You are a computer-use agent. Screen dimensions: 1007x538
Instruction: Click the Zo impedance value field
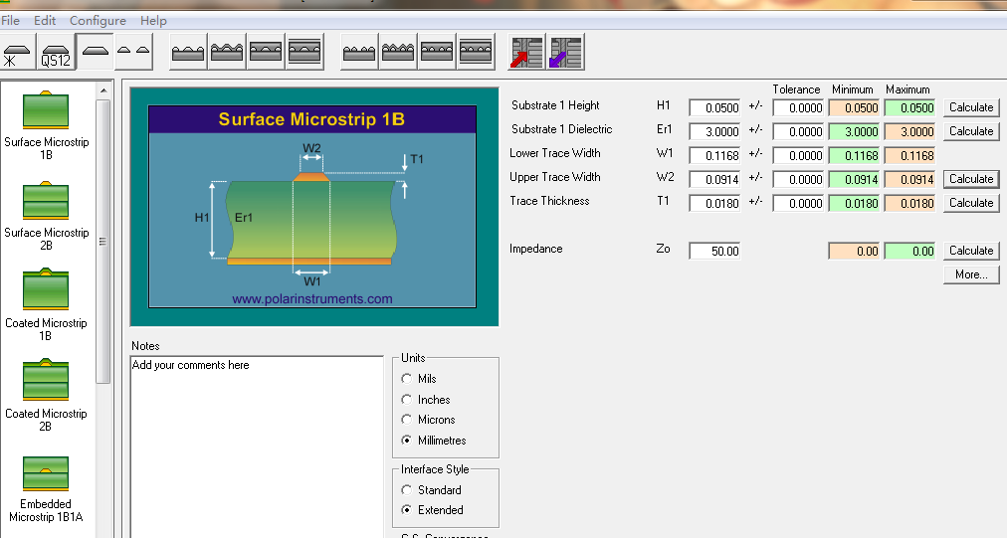714,251
